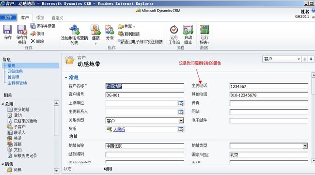Click the Account Name (客户名称) field
Image resolution: width=315 pixels, height=175 pixels.
(144, 86)
